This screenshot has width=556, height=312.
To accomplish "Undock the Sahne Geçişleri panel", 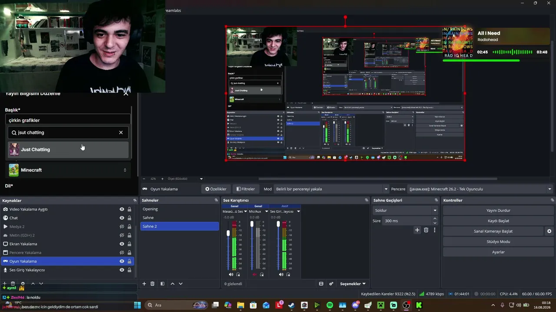I will coord(436,200).
